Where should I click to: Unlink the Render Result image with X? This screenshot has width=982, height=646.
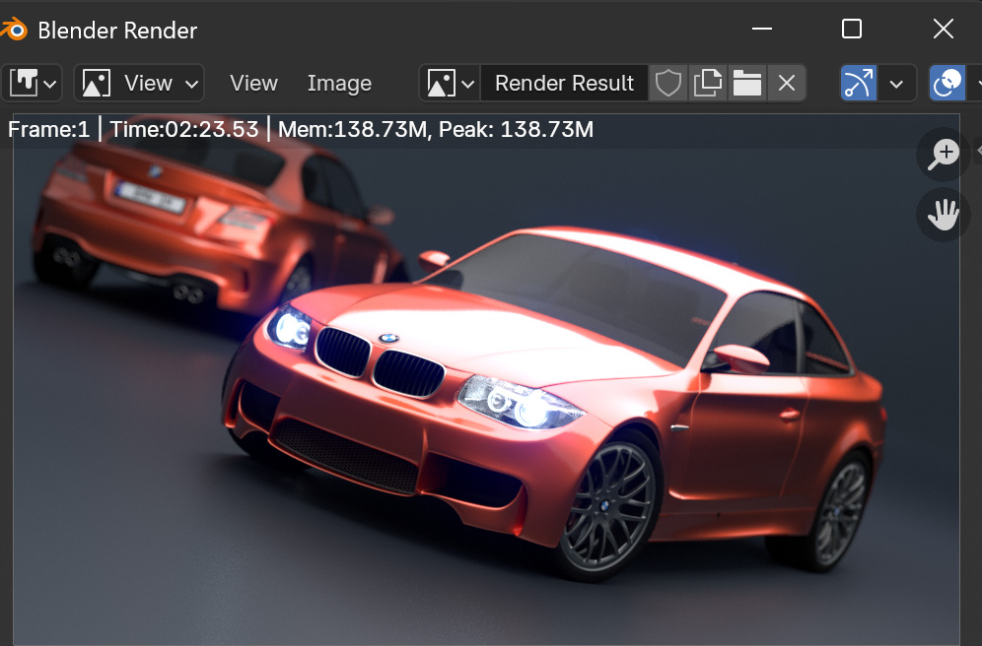pos(786,84)
